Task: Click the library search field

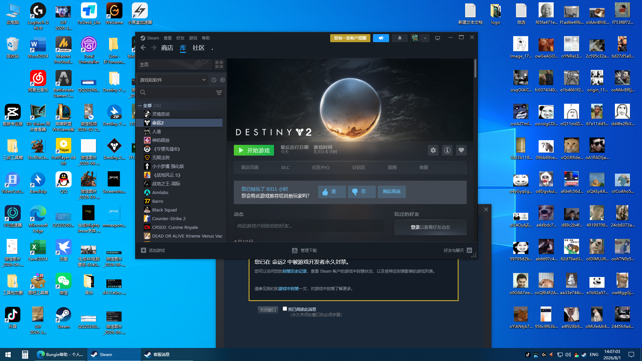Action: [181, 93]
